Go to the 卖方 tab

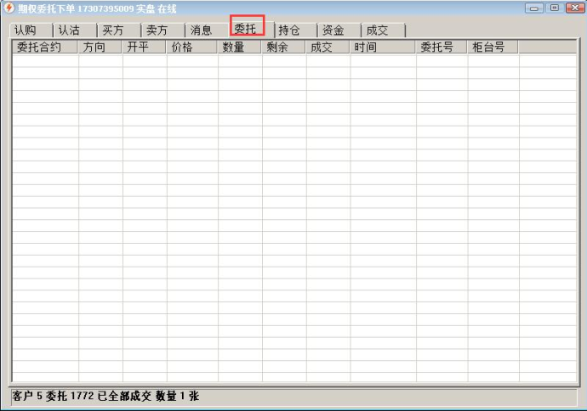click(x=157, y=31)
